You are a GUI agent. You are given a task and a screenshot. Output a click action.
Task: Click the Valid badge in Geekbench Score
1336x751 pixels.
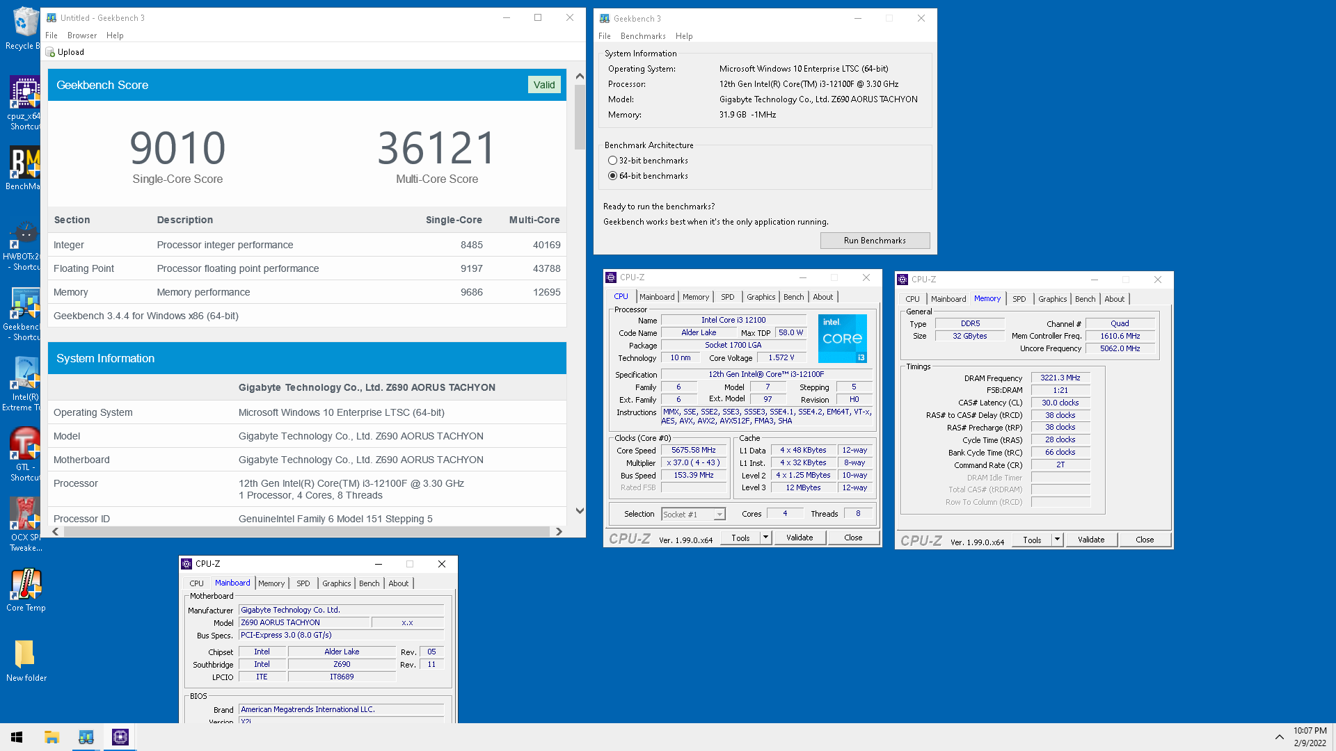[544, 85]
